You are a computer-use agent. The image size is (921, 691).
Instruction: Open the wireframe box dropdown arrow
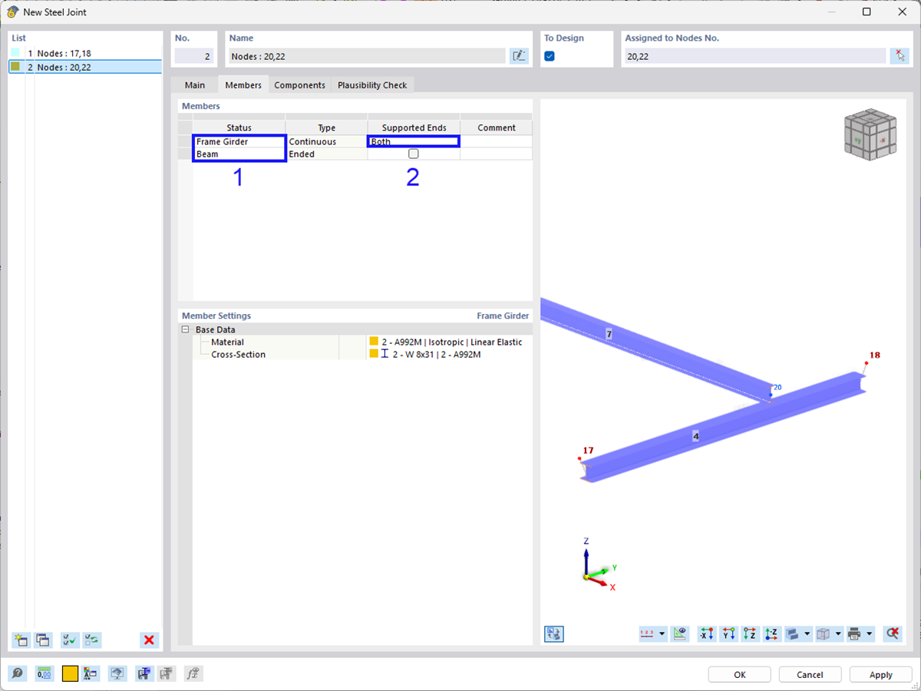838,633
